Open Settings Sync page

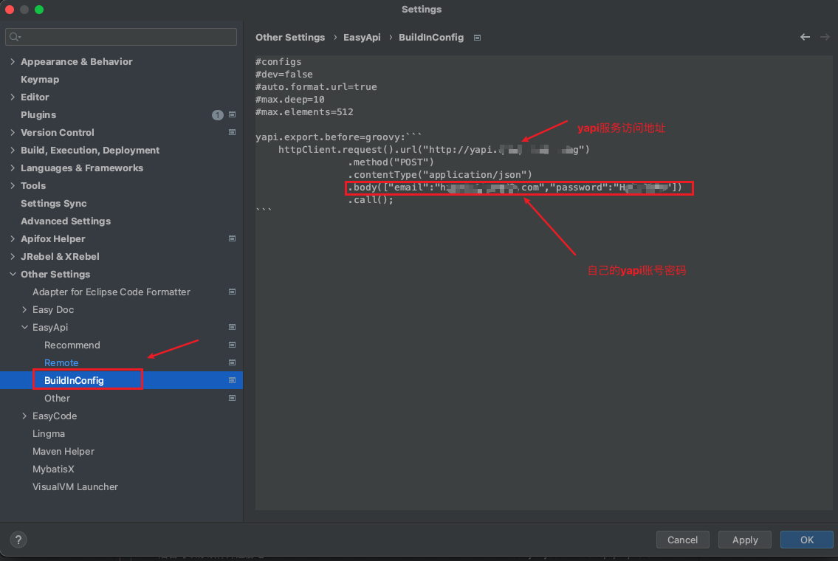[x=53, y=203]
